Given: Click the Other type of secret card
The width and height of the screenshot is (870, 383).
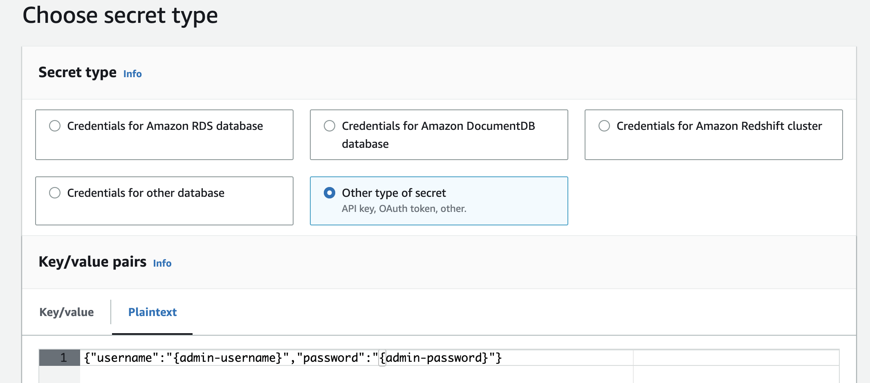Looking at the screenshot, I should (439, 200).
